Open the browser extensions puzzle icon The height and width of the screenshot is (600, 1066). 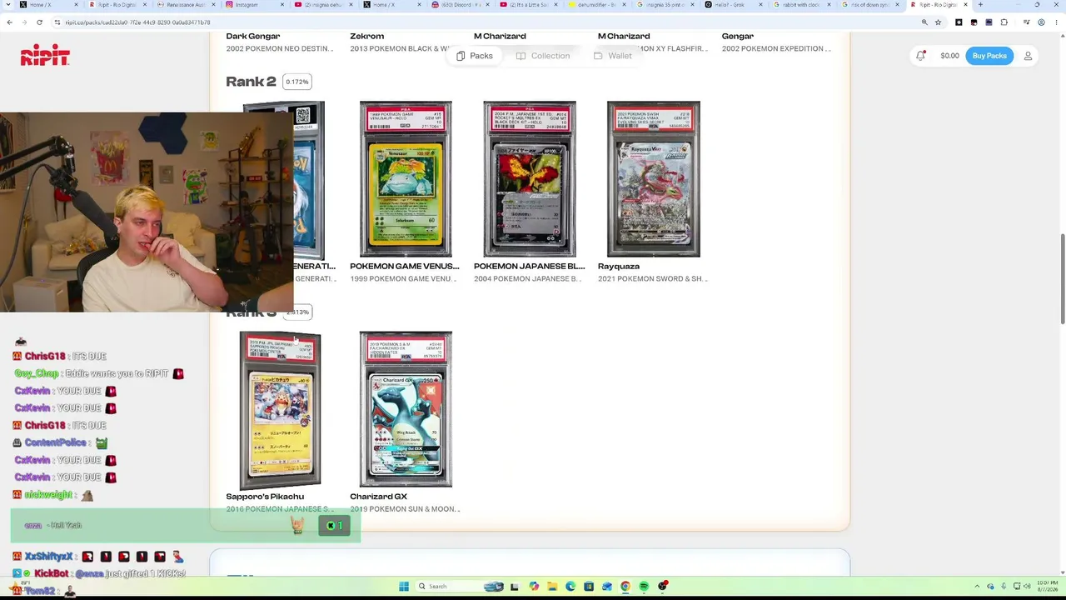(x=1004, y=22)
